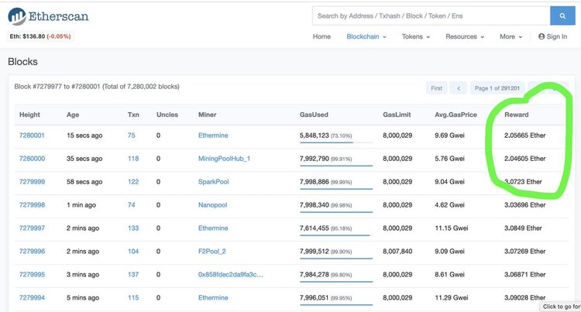
Task: View the 75 transactions of block 7280001
Action: click(x=132, y=135)
